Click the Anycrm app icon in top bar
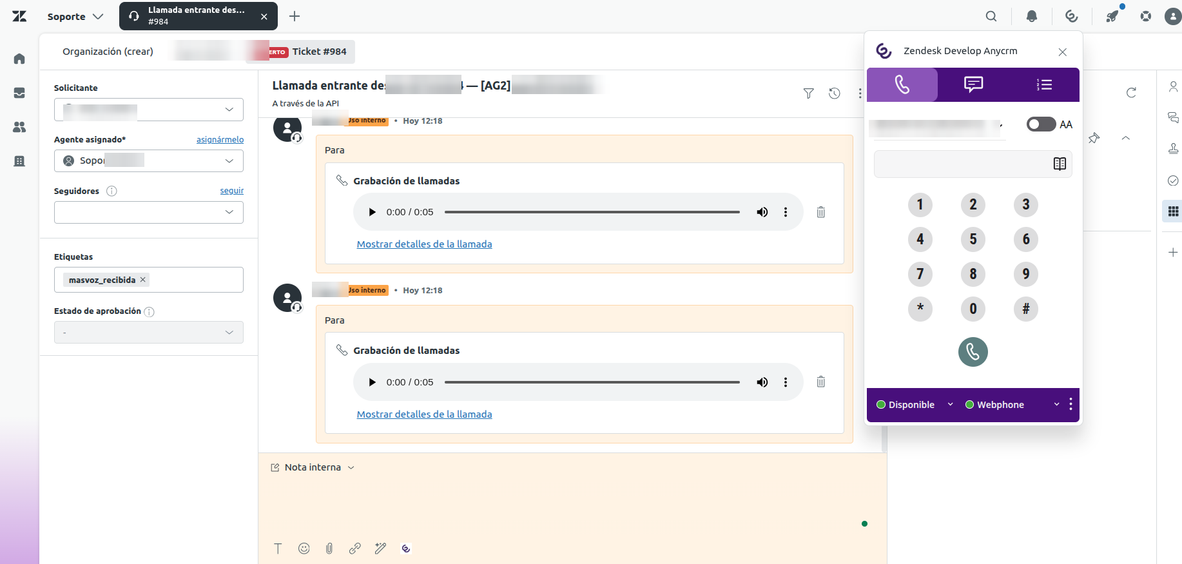This screenshot has height=564, width=1182. click(1072, 16)
